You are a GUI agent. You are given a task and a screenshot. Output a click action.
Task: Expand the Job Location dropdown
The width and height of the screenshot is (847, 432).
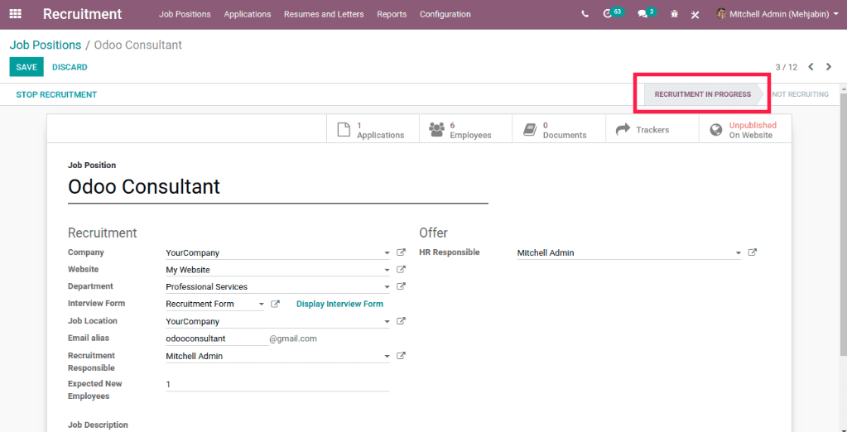click(x=387, y=321)
